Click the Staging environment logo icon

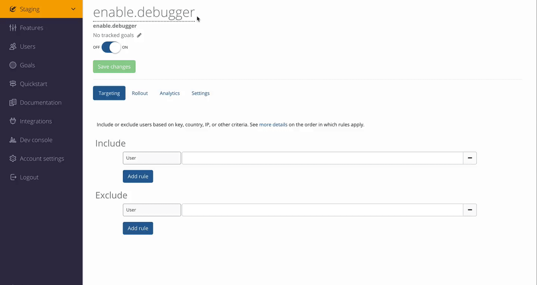13,9
